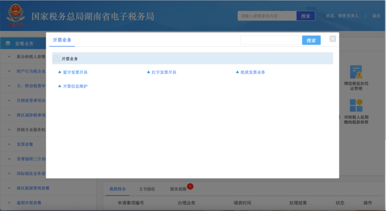
Task: Click 办理业务 column header
Action: coord(186,203)
